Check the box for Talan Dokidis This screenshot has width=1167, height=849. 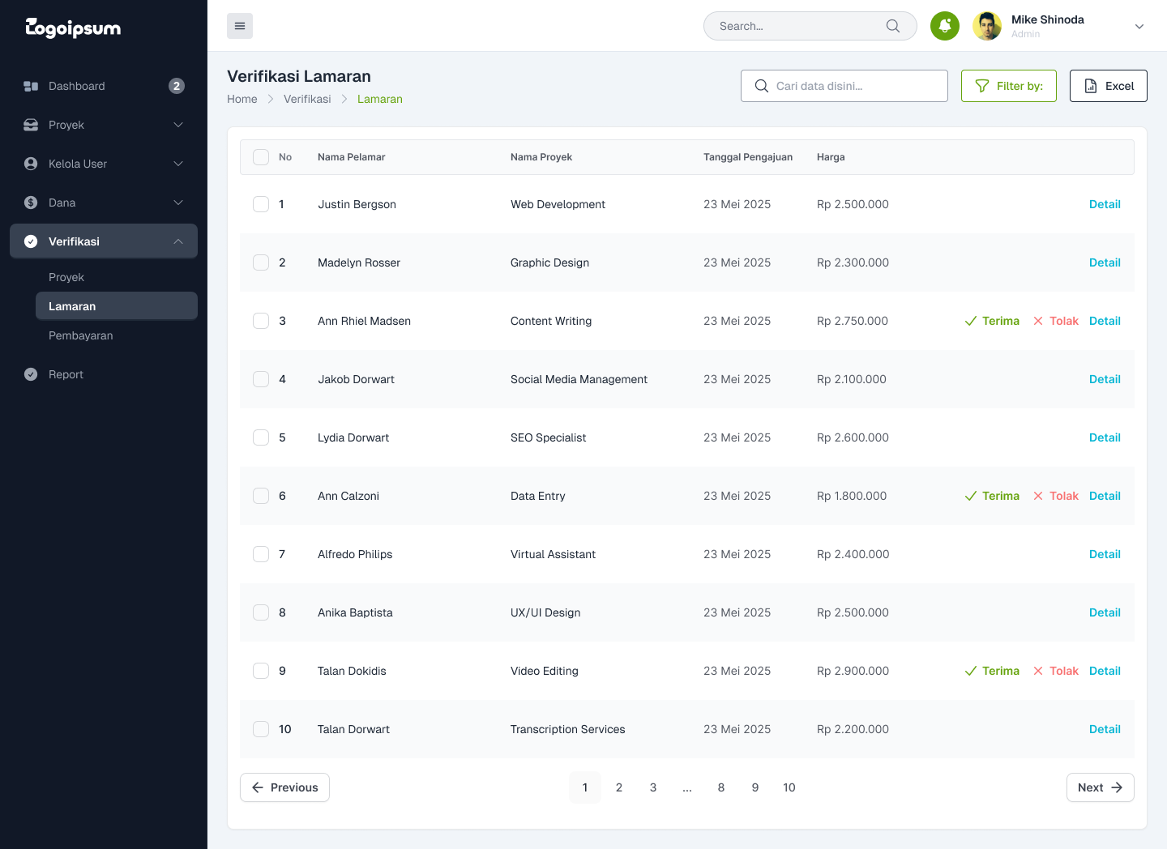[261, 671]
